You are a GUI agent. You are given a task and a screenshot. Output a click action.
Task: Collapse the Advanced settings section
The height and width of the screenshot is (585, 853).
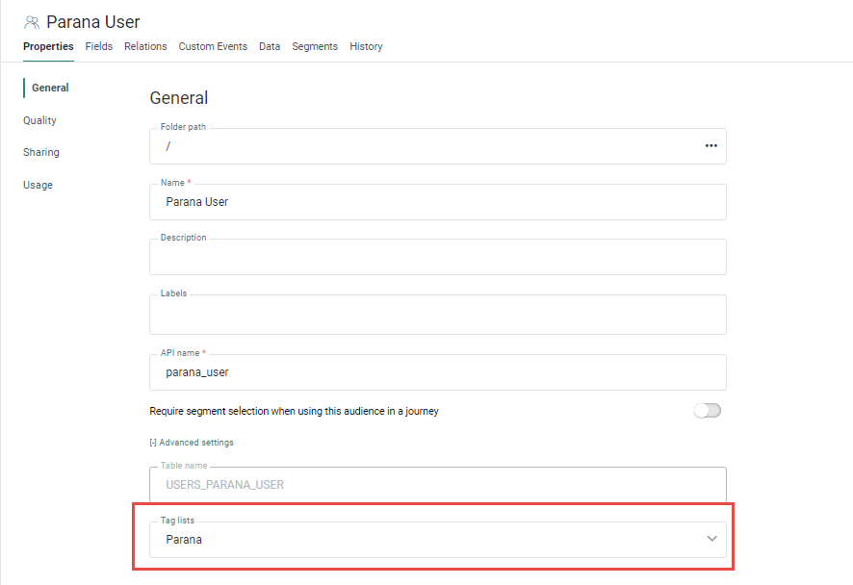tap(192, 443)
